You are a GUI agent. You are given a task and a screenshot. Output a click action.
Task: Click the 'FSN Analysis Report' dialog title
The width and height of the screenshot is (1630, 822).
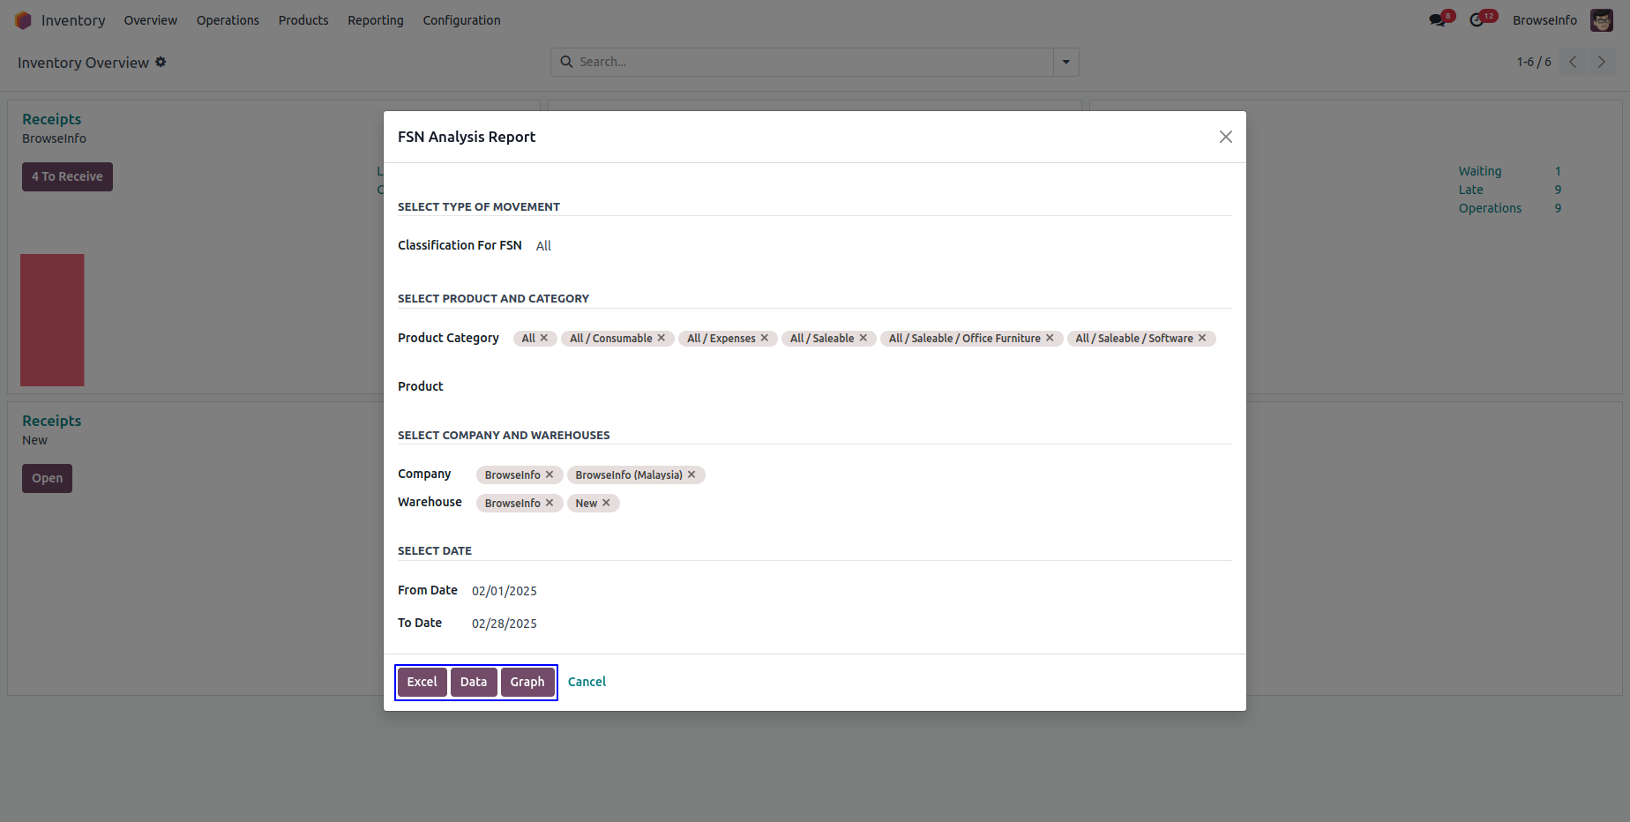tap(467, 137)
